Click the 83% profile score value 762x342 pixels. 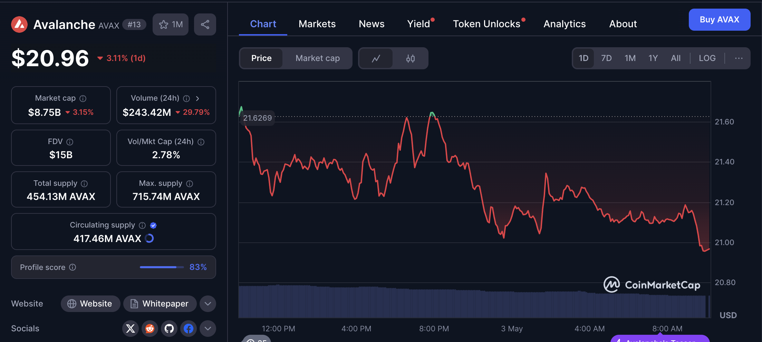[198, 267]
